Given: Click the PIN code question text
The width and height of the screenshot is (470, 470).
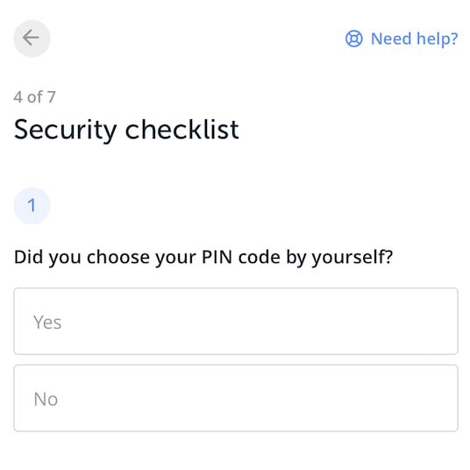Looking at the screenshot, I should (203, 257).
